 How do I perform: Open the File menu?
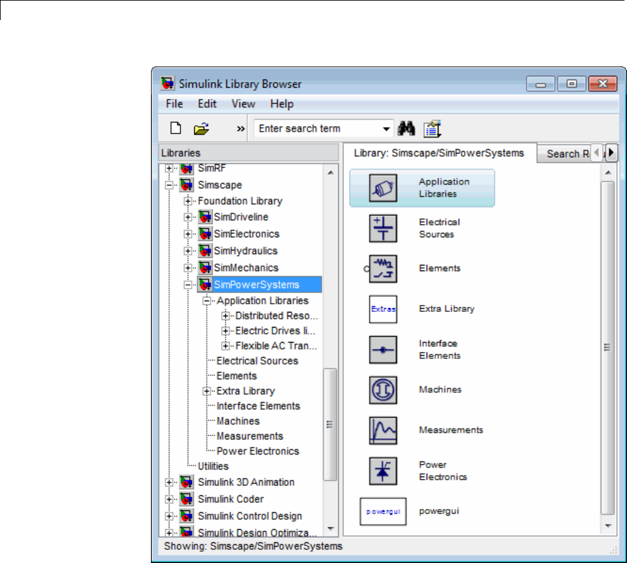click(174, 104)
